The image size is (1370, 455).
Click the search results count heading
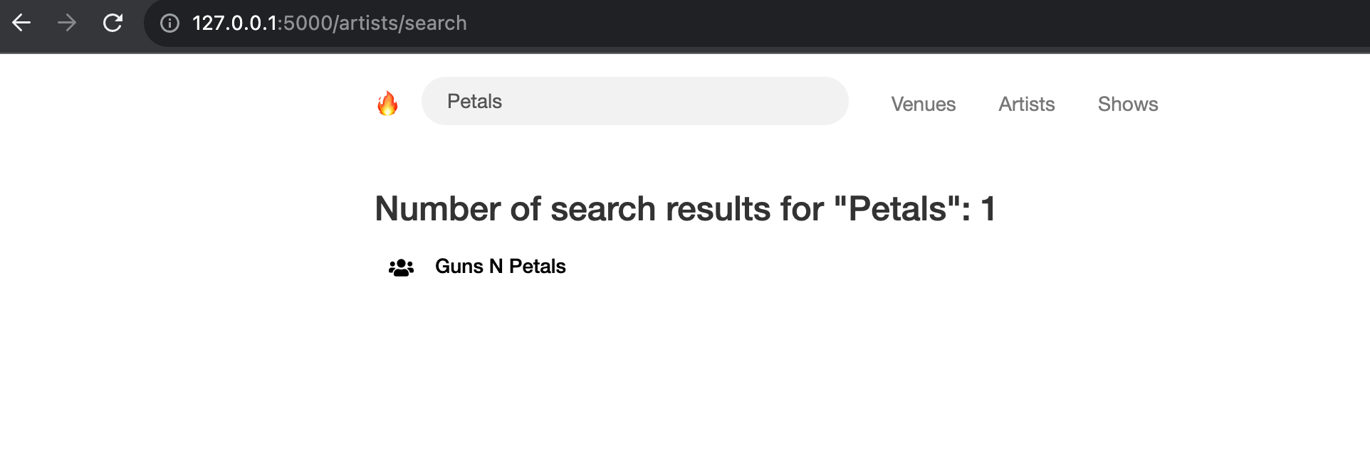pyautogui.click(x=685, y=209)
